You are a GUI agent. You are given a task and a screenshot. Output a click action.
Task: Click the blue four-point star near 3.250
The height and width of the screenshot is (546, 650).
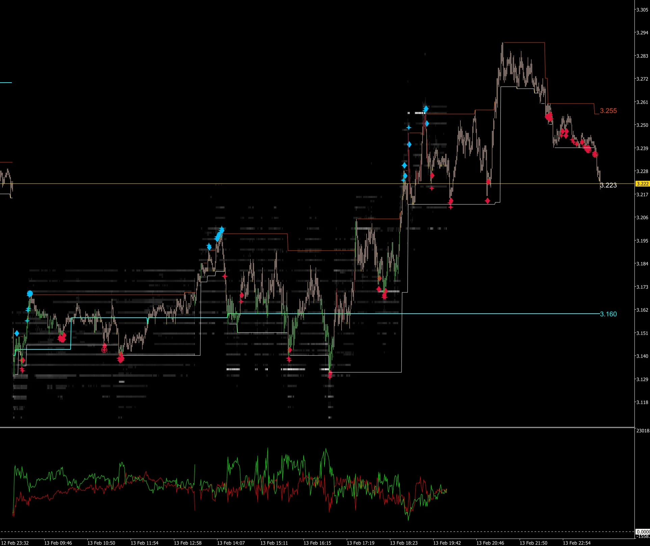pos(409,127)
